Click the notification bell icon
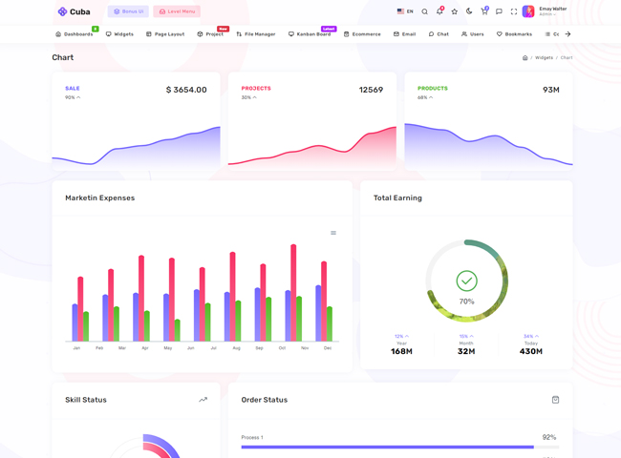The height and width of the screenshot is (458, 621). tap(439, 11)
